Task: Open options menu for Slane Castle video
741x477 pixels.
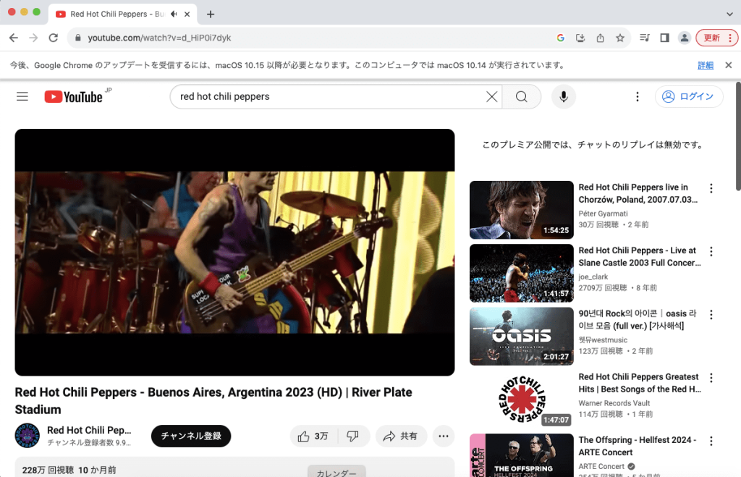Action: [711, 251]
